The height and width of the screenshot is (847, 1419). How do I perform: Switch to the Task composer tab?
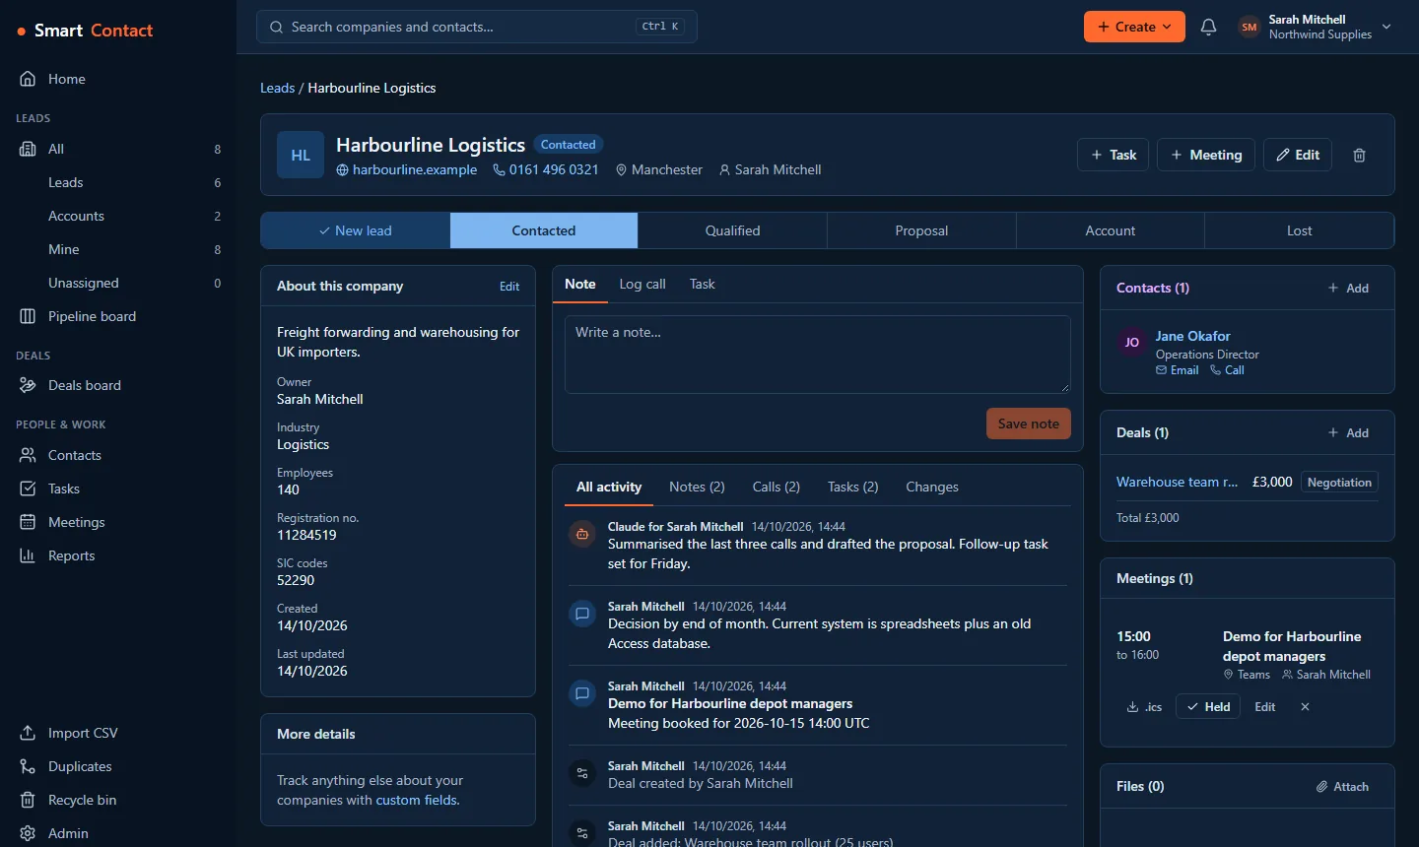point(703,284)
